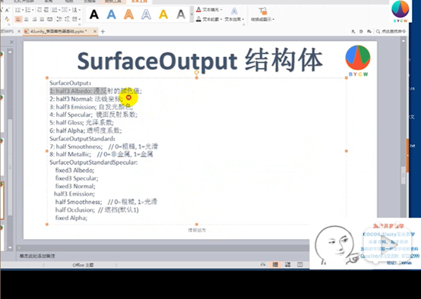The image size is (421, 299).
Task: Toggle distributed text alignment
Action: [x=50, y=19]
